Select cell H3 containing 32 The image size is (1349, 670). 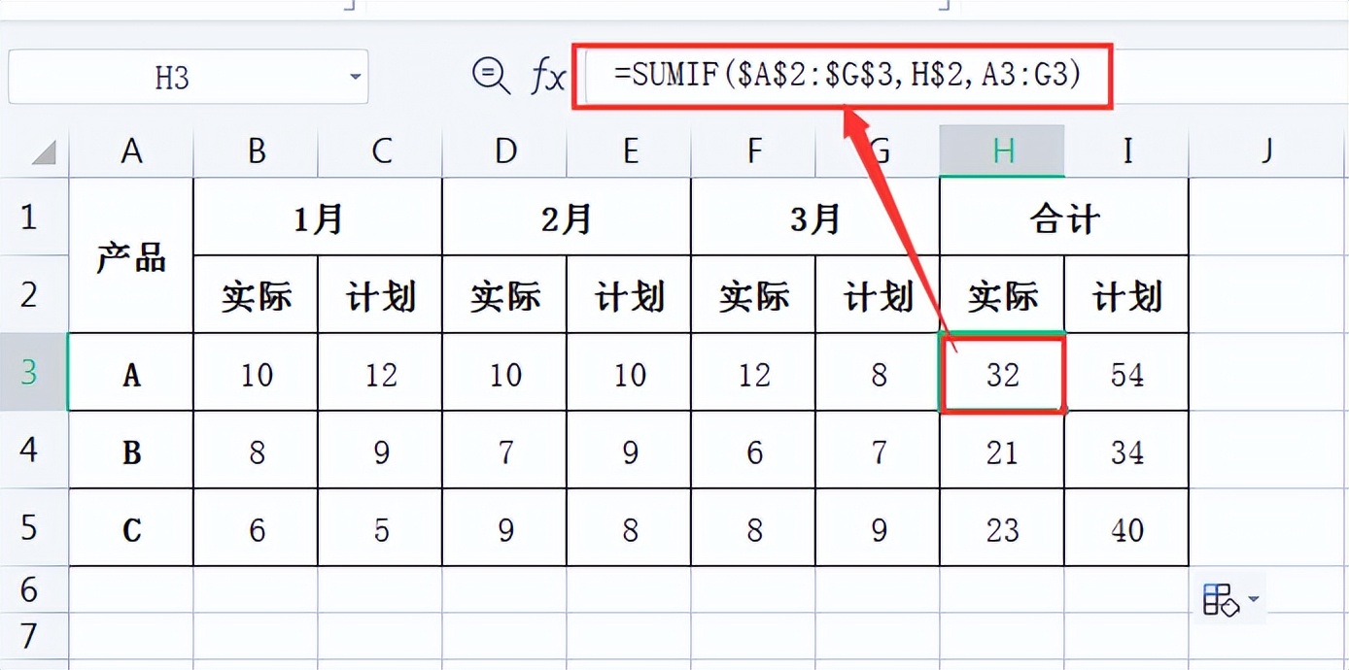tap(1001, 374)
